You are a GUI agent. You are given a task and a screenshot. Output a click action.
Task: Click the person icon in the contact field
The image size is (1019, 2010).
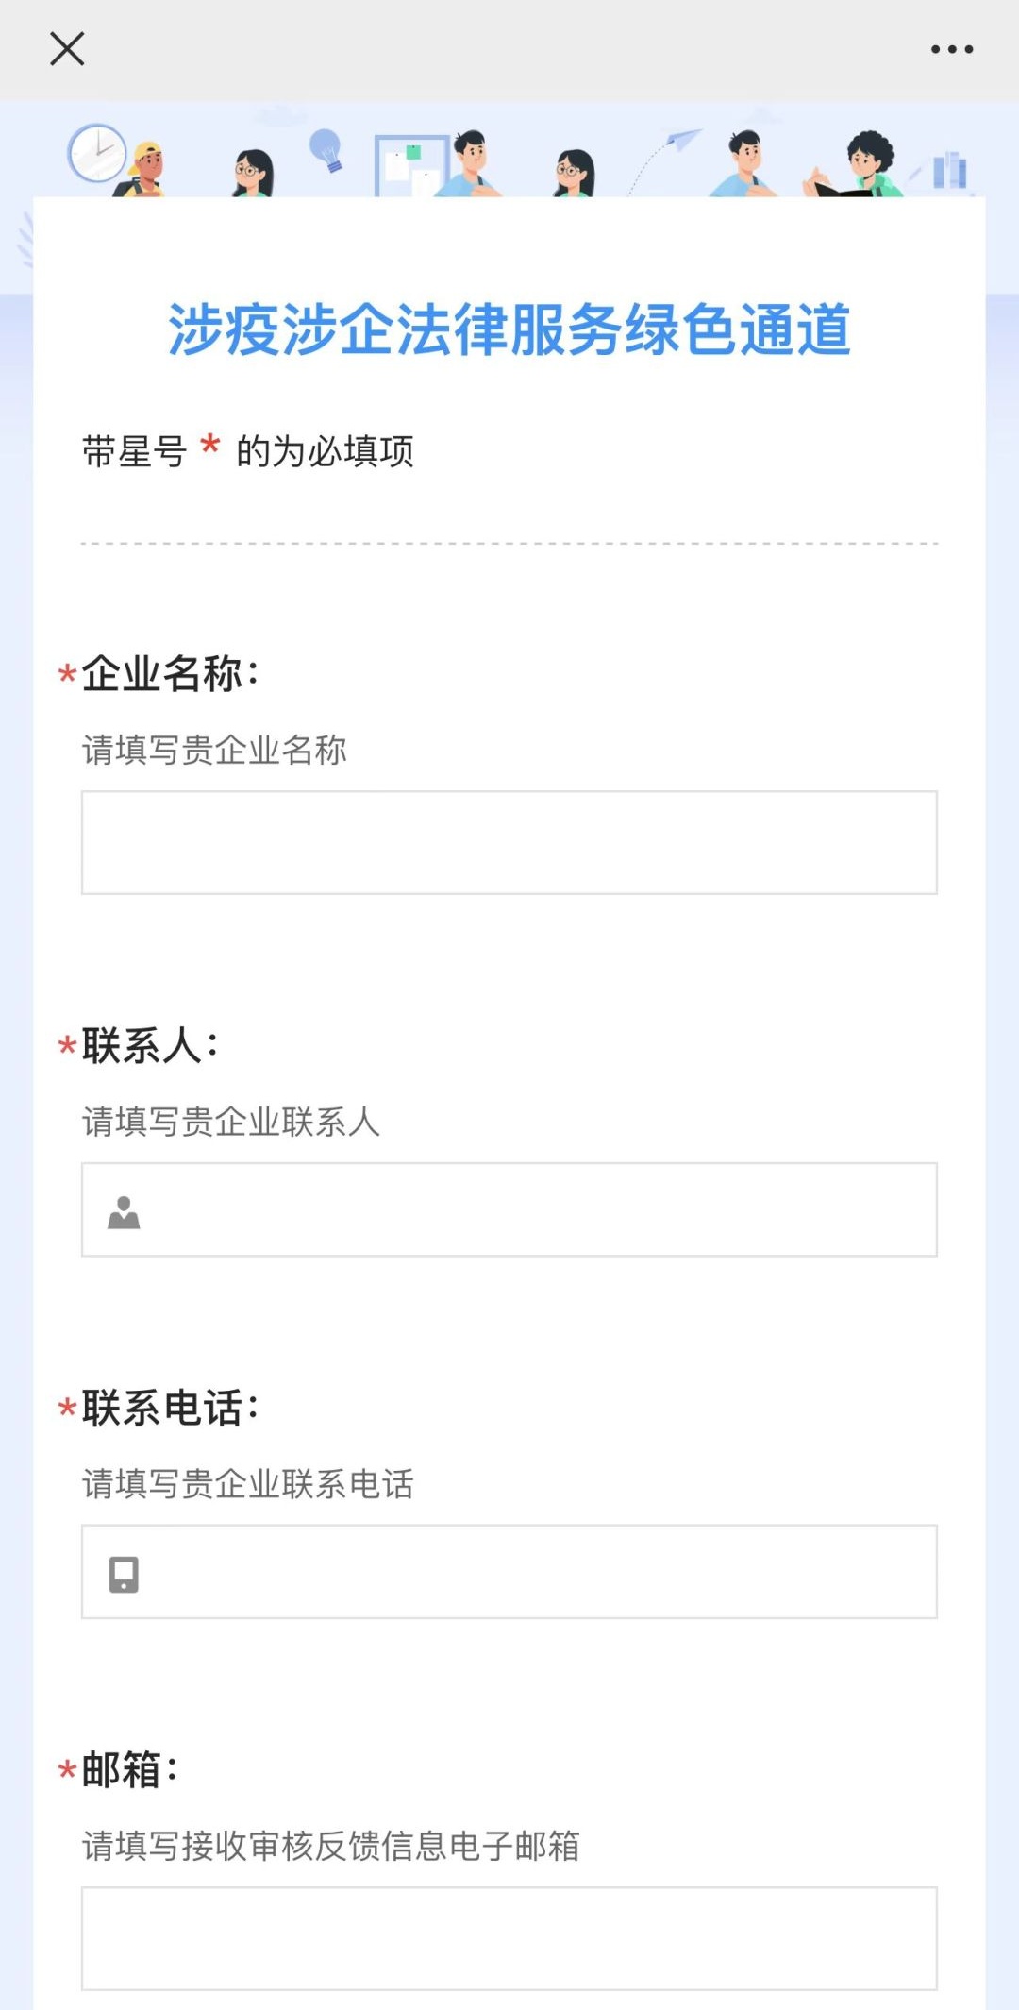pyautogui.click(x=124, y=1212)
